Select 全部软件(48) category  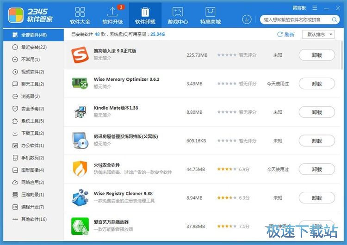pyautogui.click(x=33, y=35)
